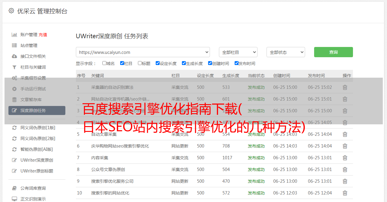The width and height of the screenshot is (387, 202).
Task: Click keyword 公众号文章伪原创
Action: [x=108, y=169]
